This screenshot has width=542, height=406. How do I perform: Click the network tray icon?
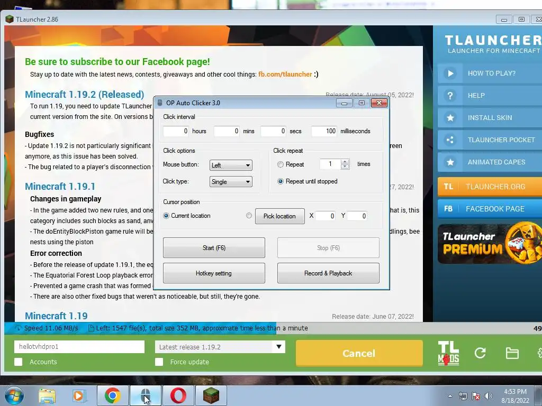tap(463, 395)
